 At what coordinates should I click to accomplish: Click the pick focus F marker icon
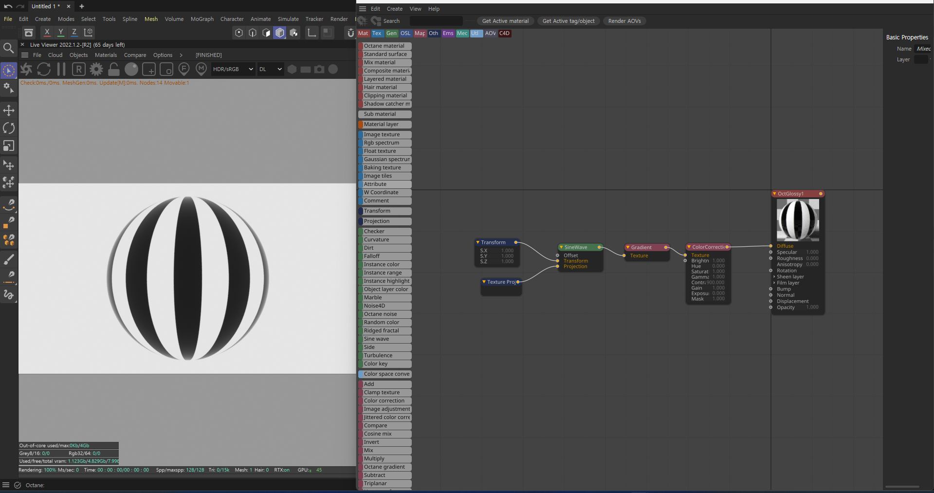[184, 69]
